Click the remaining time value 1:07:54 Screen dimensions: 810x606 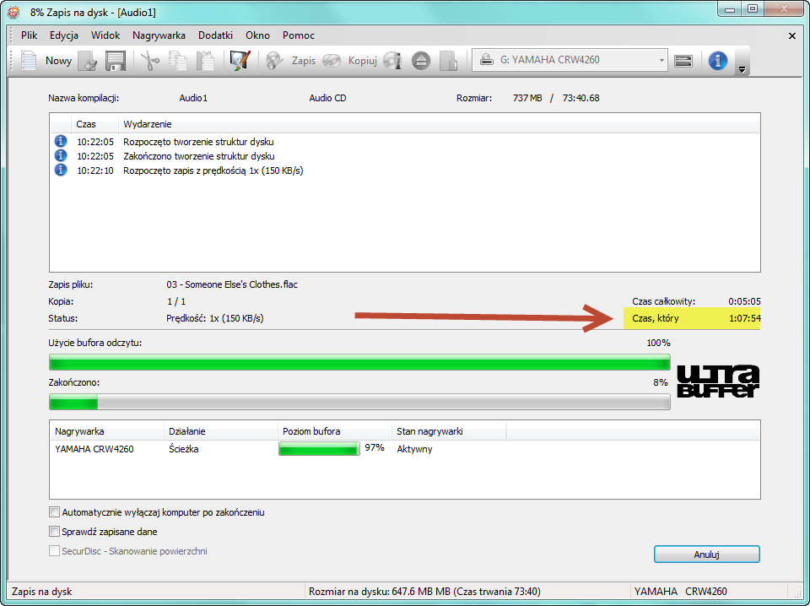click(x=744, y=318)
